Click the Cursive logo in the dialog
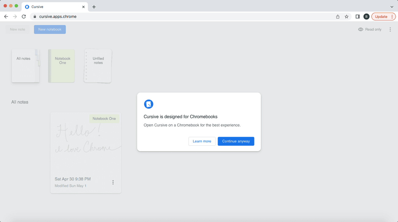Screen dimensions: 398x222 (x=148, y=104)
